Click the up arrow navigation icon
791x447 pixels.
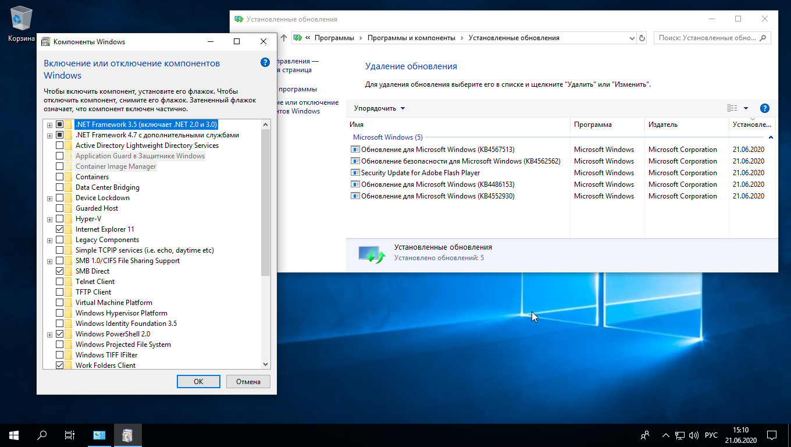tap(284, 38)
